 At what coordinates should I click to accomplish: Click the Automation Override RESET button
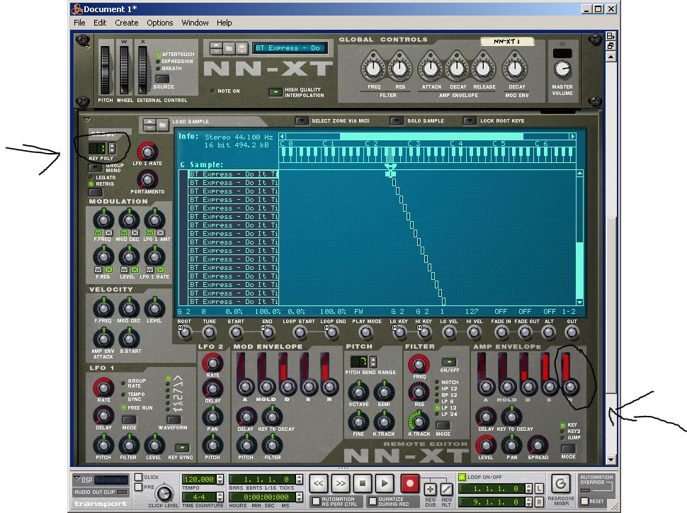click(x=584, y=501)
